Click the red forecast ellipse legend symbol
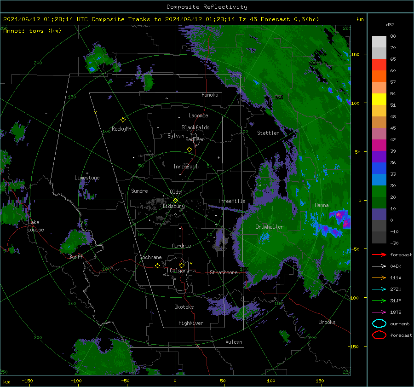Image resolution: width=414 pixels, height=387 pixels. click(379, 335)
